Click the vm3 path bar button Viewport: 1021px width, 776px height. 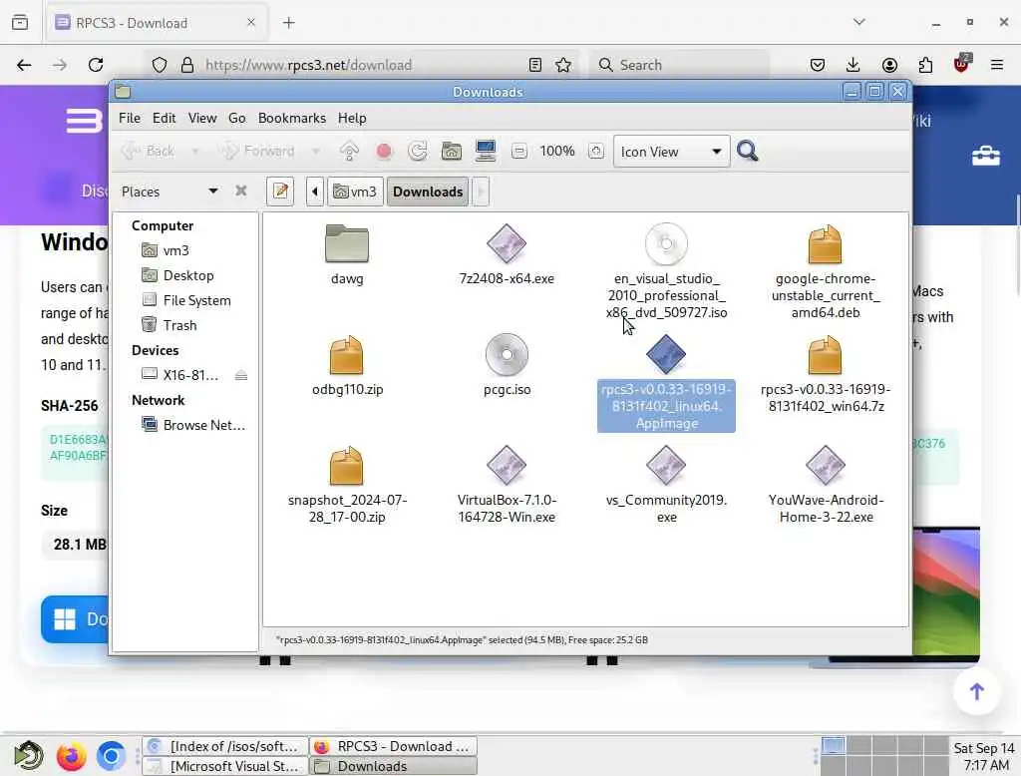point(355,192)
